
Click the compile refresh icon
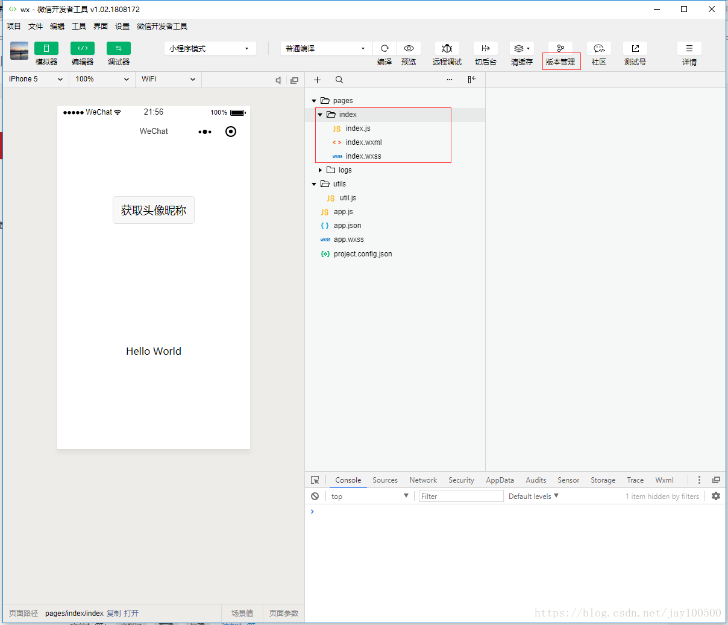coord(384,48)
